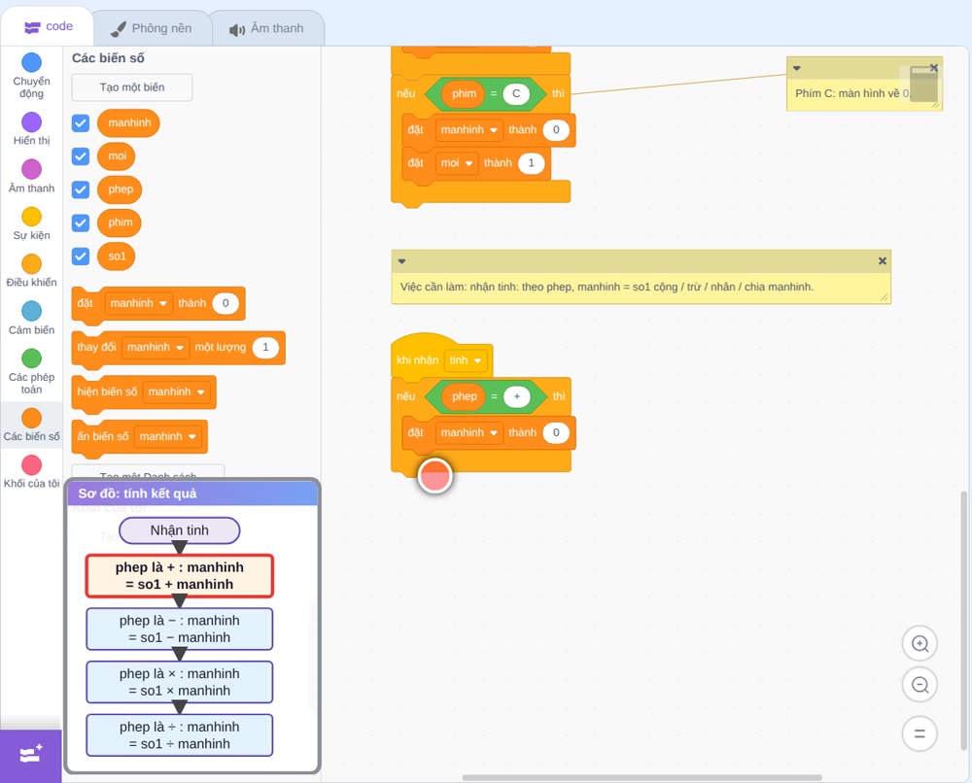This screenshot has height=783, width=972.
Task: Reset workspace zoom to default
Action: (920, 733)
